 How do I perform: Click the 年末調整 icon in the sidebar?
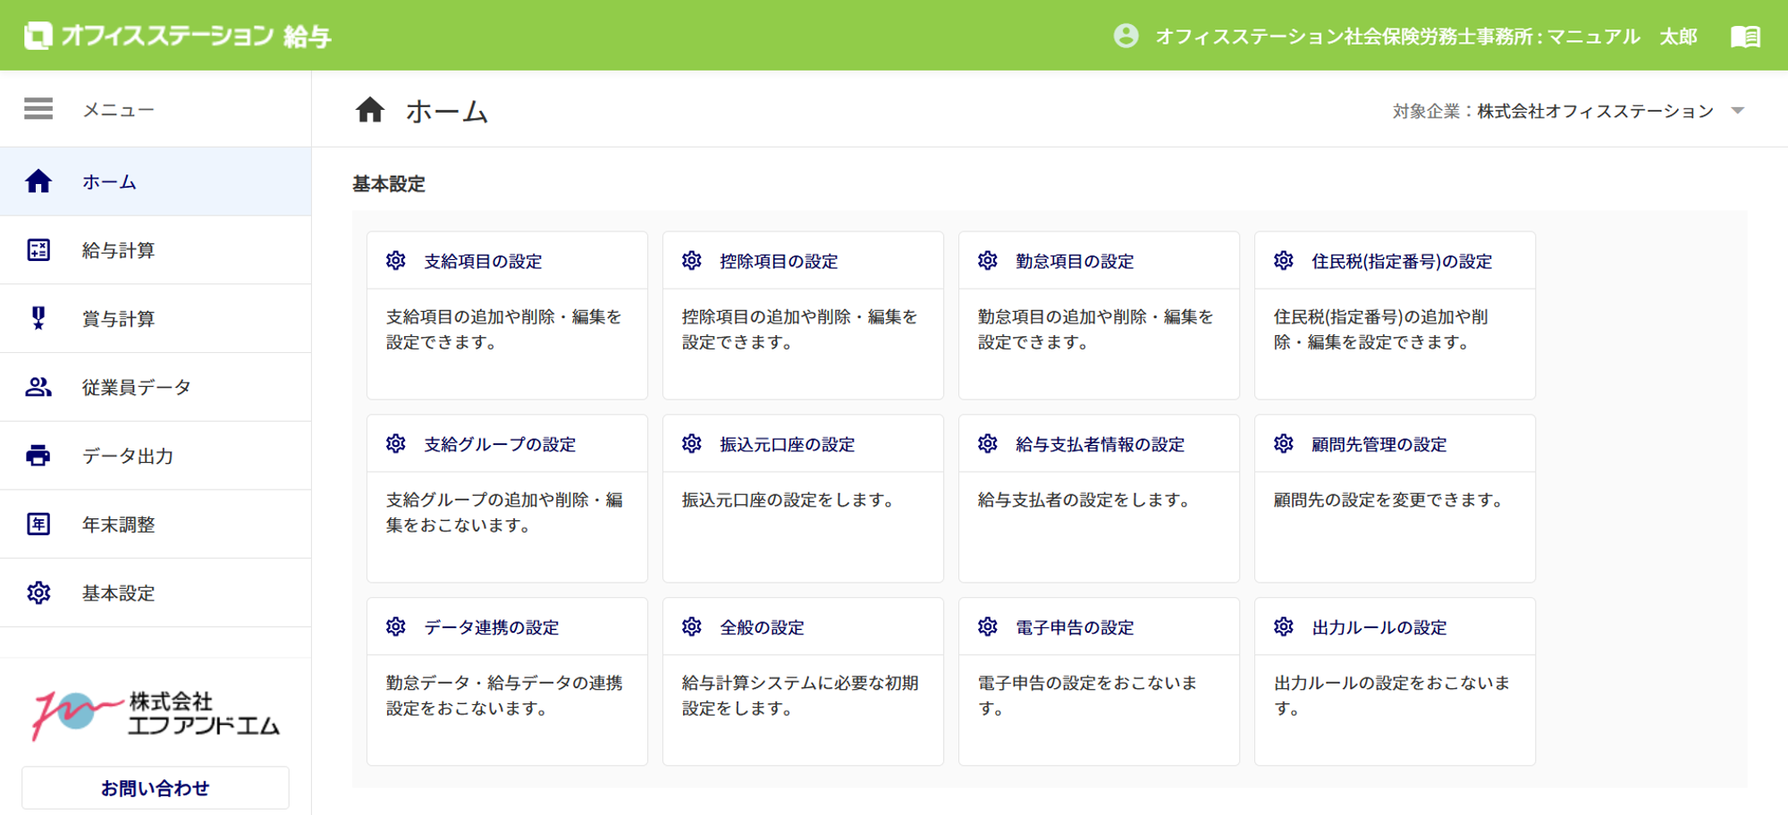coord(38,524)
